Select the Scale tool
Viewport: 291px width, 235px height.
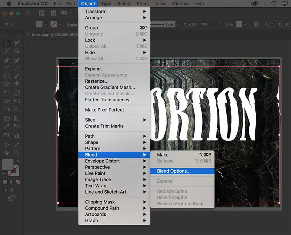[16, 93]
